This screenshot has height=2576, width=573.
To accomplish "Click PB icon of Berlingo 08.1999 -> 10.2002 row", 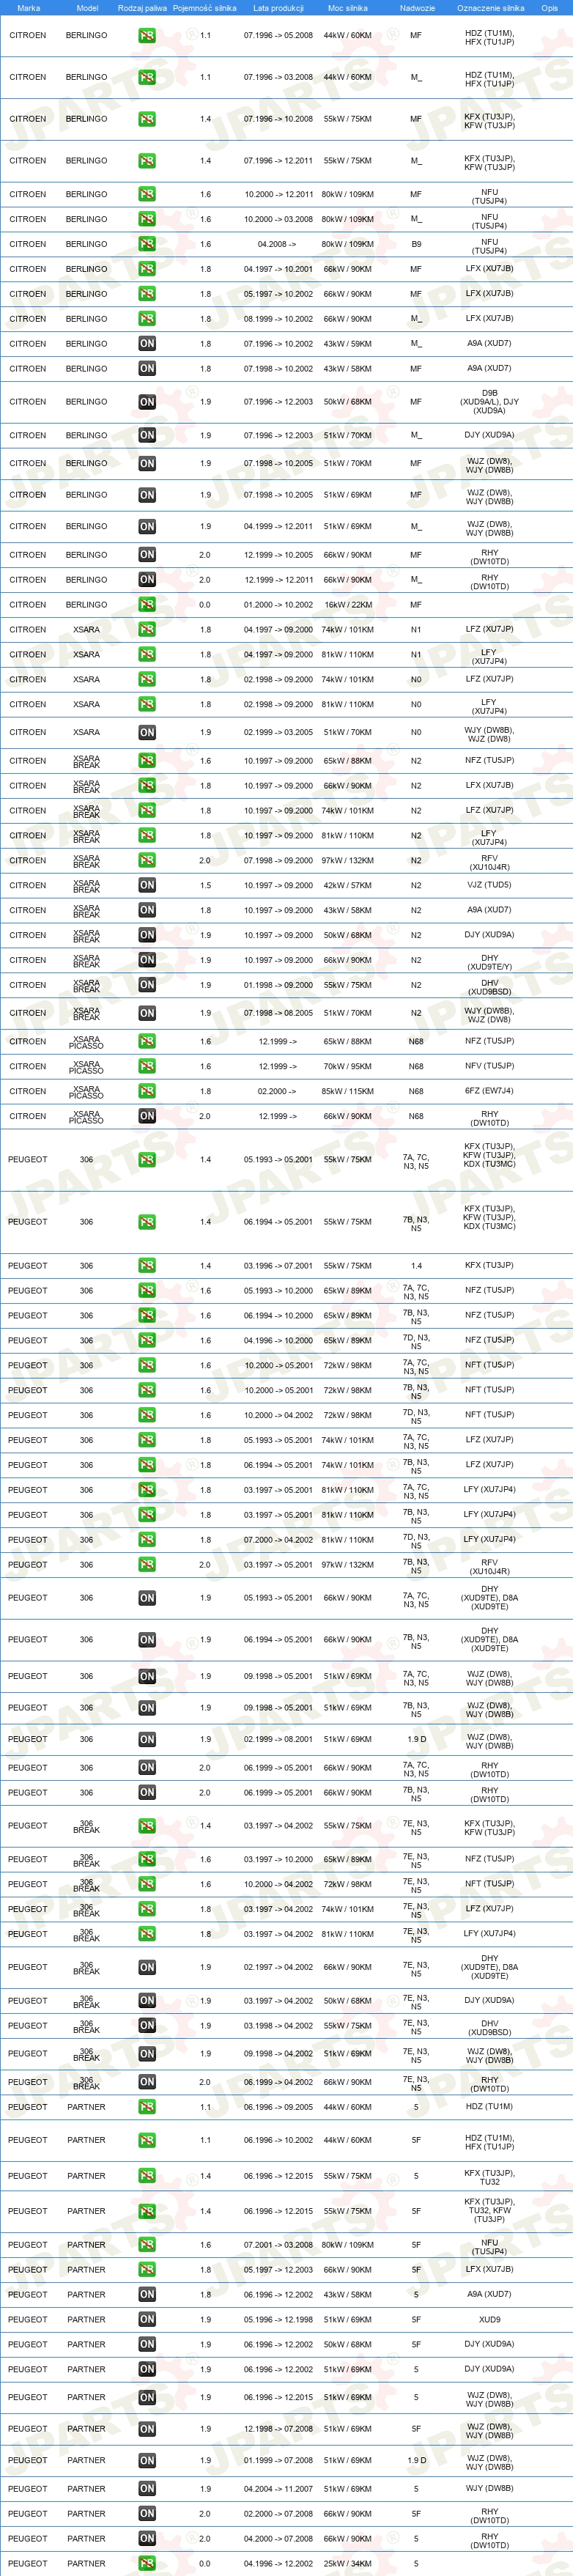I will coord(147,319).
